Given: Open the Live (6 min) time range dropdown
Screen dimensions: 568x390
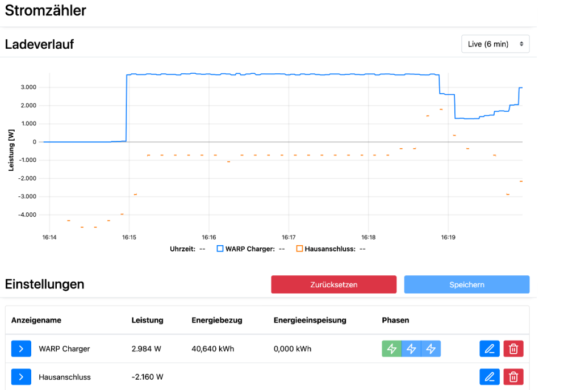Looking at the screenshot, I should click(495, 44).
